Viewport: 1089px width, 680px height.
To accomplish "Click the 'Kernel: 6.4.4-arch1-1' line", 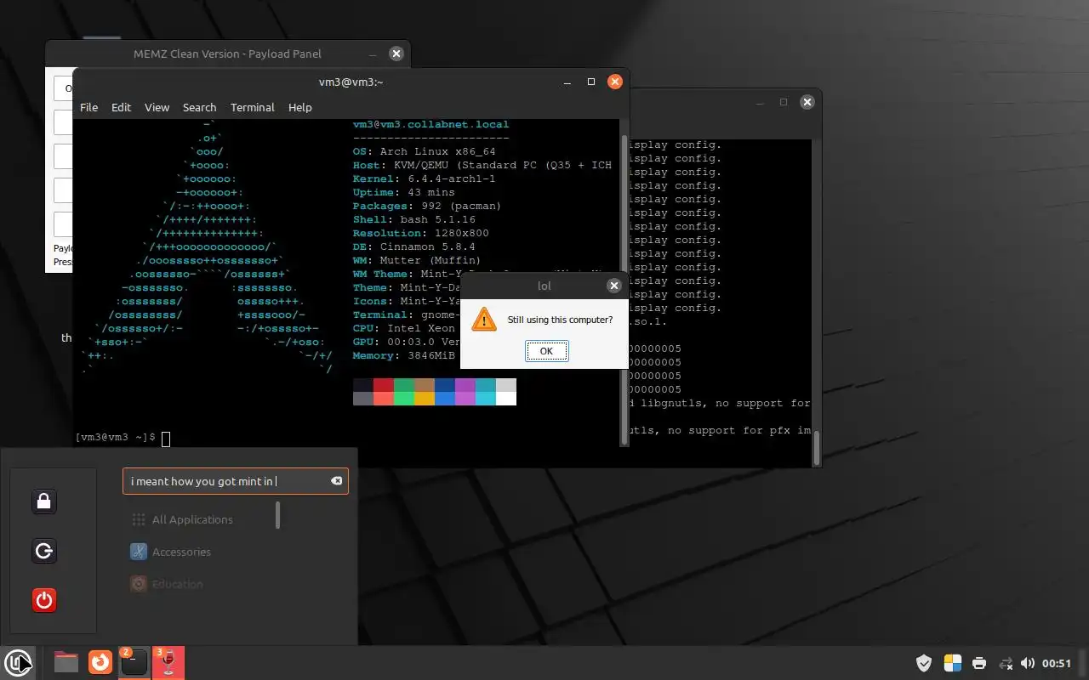I will click(425, 178).
